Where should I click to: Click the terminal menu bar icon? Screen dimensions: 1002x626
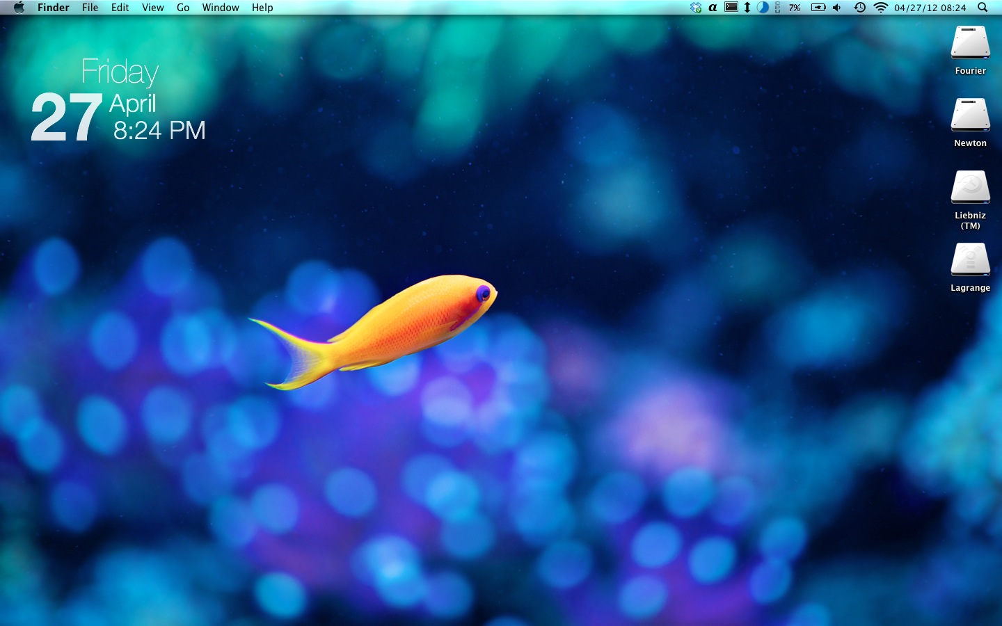pyautogui.click(x=731, y=8)
